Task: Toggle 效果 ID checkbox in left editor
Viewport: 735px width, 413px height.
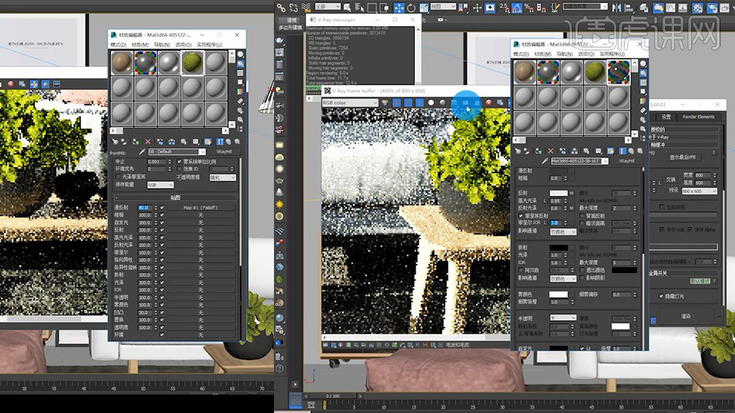Action: (179, 168)
